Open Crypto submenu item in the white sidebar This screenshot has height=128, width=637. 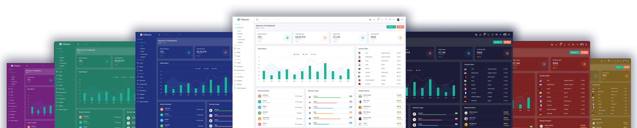pos(240,37)
